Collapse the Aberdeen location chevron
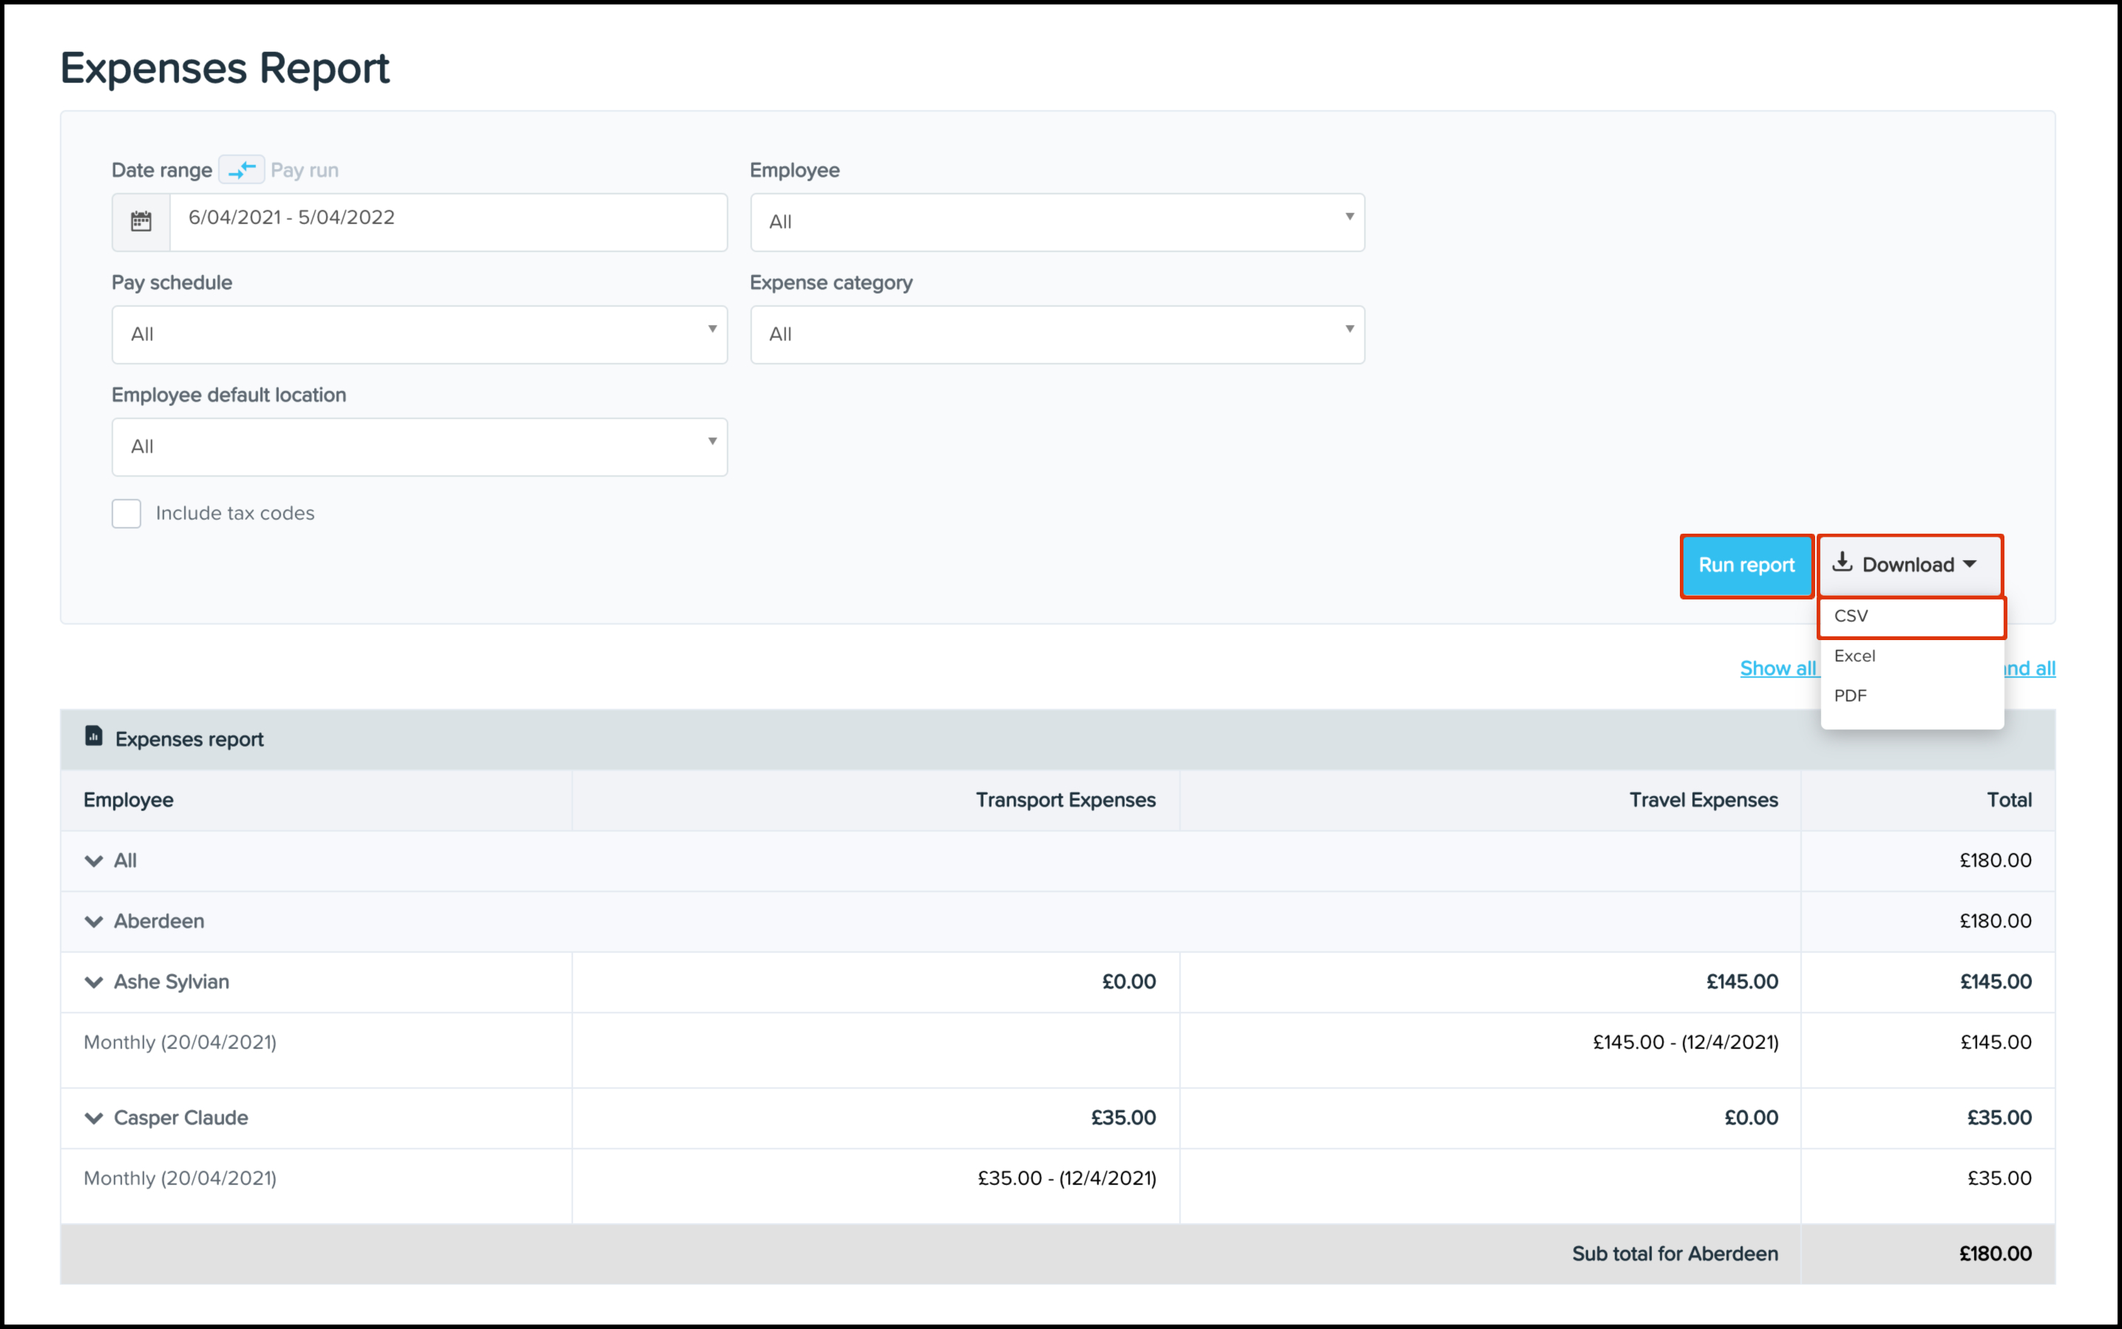The image size is (2122, 1329). pos(93,922)
